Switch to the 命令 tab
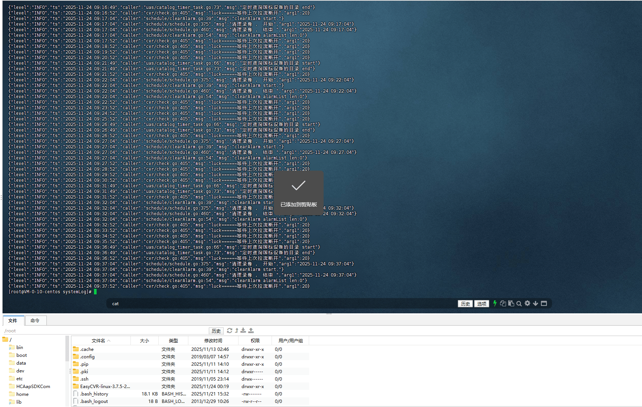 click(x=35, y=320)
